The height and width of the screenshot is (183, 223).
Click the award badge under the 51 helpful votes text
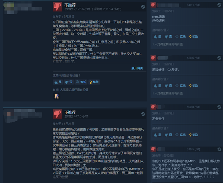[57, 96]
